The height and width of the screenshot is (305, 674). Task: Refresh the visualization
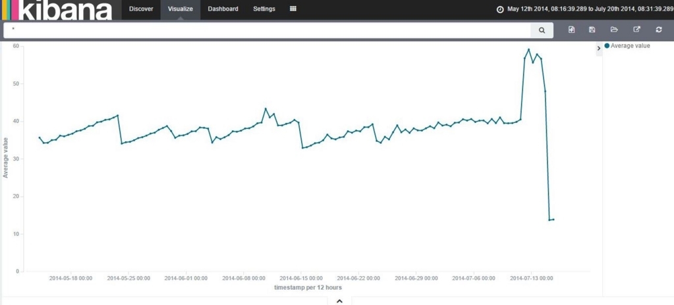[659, 30]
